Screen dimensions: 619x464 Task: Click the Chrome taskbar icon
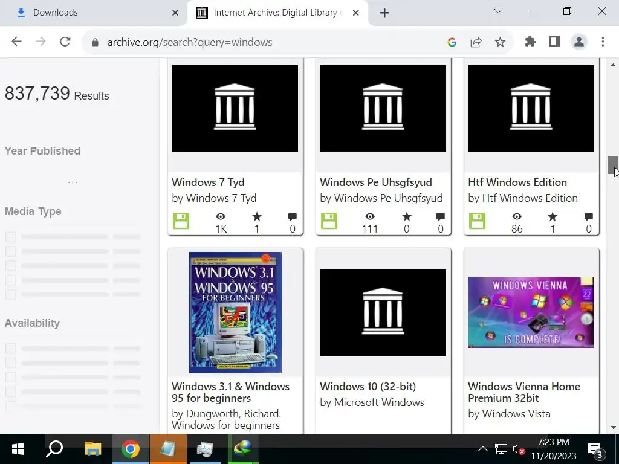(131, 449)
